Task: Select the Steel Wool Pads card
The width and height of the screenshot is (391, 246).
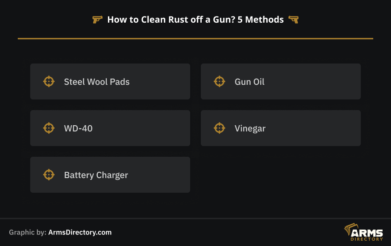Action: 110,82
